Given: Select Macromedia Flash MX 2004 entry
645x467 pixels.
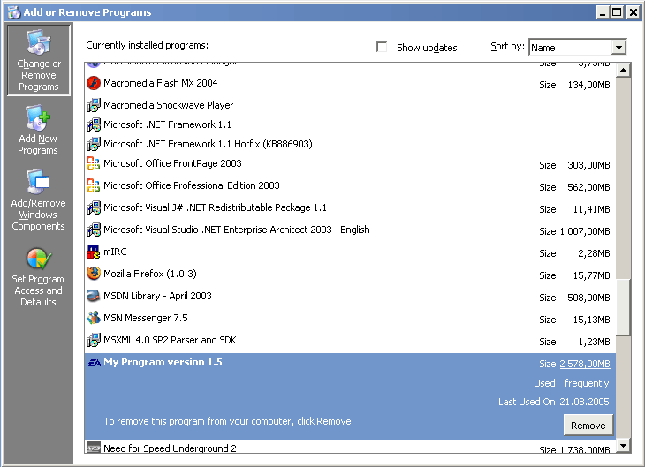Looking at the screenshot, I should [161, 83].
